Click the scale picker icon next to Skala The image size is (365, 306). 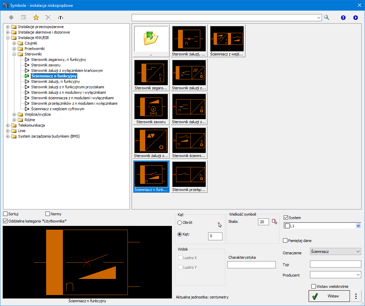point(274,221)
